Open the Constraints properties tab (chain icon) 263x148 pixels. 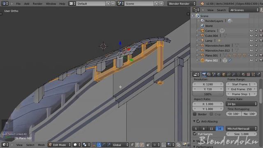[x=228, y=74]
